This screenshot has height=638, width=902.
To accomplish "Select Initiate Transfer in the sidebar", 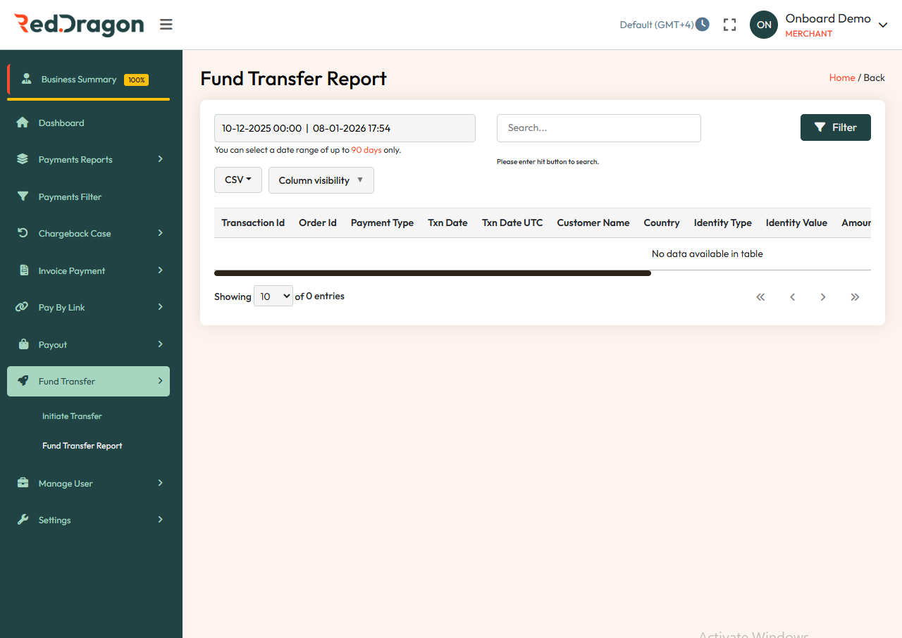I will click(x=72, y=415).
